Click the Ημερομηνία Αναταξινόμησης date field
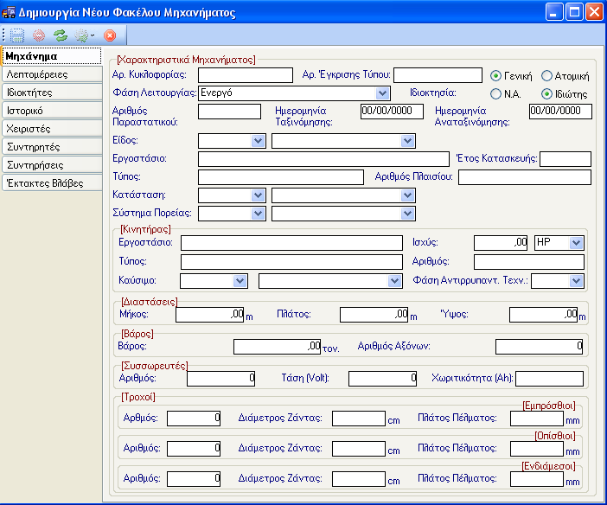Screen dimensions: 607x505 coord(560,112)
